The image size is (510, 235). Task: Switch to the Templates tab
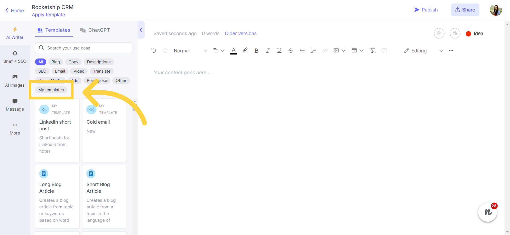pyautogui.click(x=54, y=30)
